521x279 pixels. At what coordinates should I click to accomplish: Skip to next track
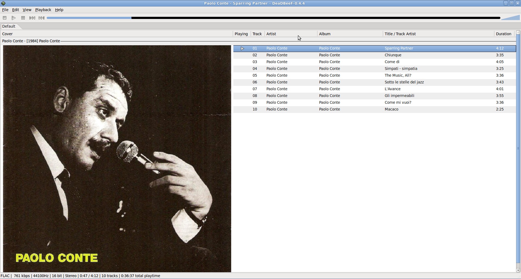tap(42, 18)
